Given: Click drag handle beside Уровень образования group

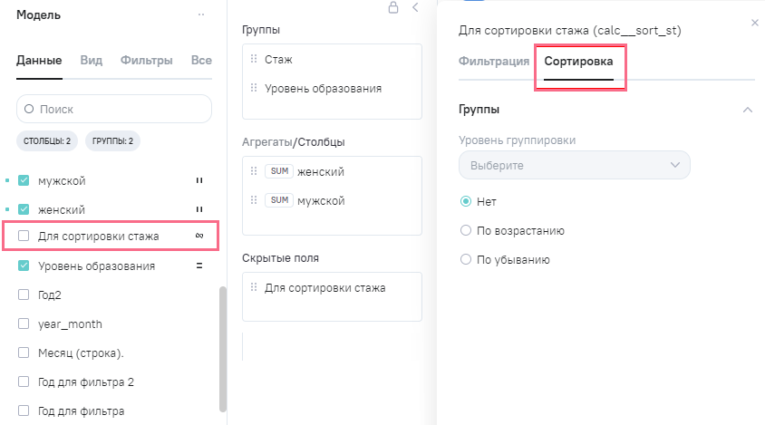Looking at the screenshot, I should point(255,89).
